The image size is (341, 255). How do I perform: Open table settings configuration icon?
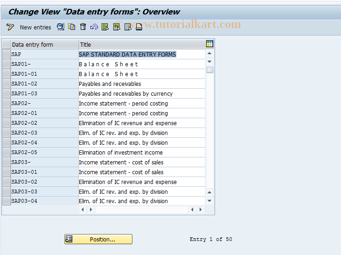click(x=209, y=44)
